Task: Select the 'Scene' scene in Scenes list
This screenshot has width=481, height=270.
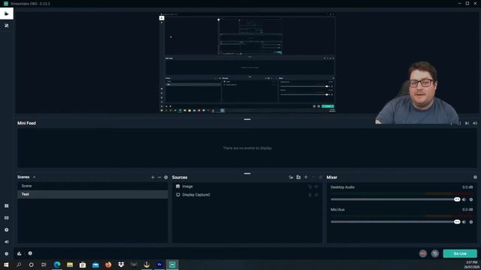Action: 92,186
